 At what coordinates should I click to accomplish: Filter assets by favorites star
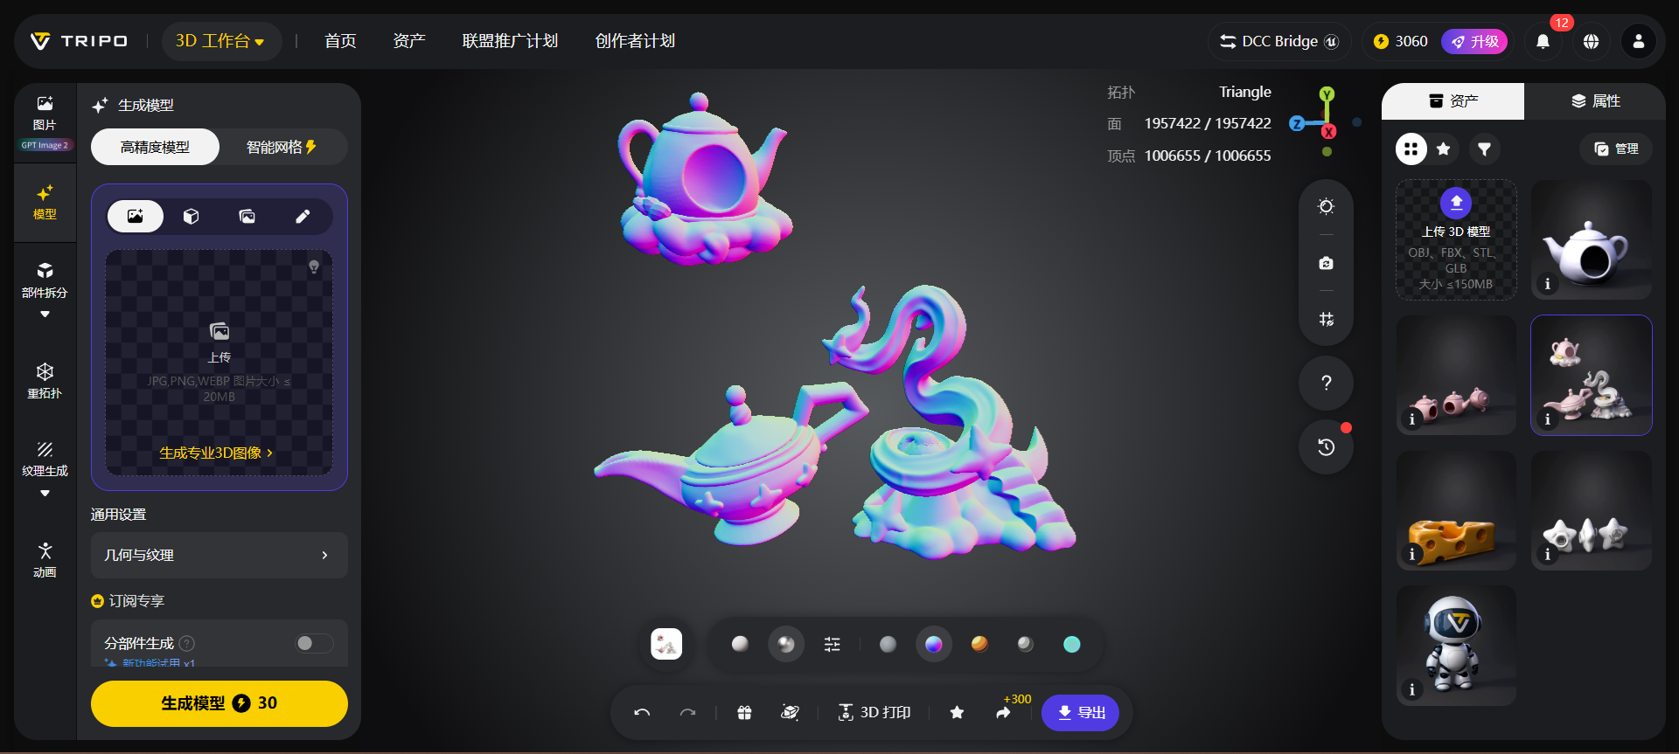(x=1444, y=149)
